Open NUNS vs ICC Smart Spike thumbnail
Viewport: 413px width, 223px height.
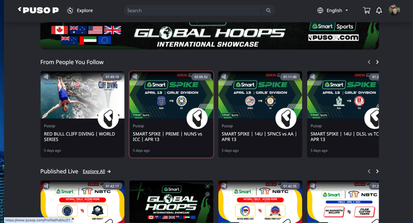(171, 95)
